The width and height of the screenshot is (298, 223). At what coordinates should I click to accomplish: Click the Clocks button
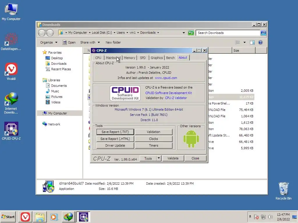click(x=154, y=139)
